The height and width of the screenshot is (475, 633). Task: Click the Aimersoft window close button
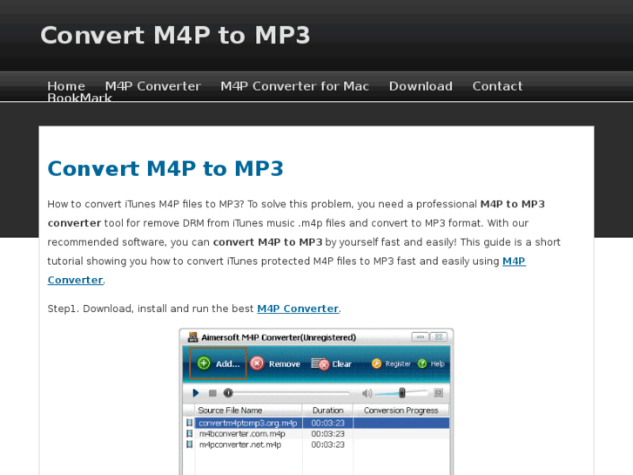point(439,336)
